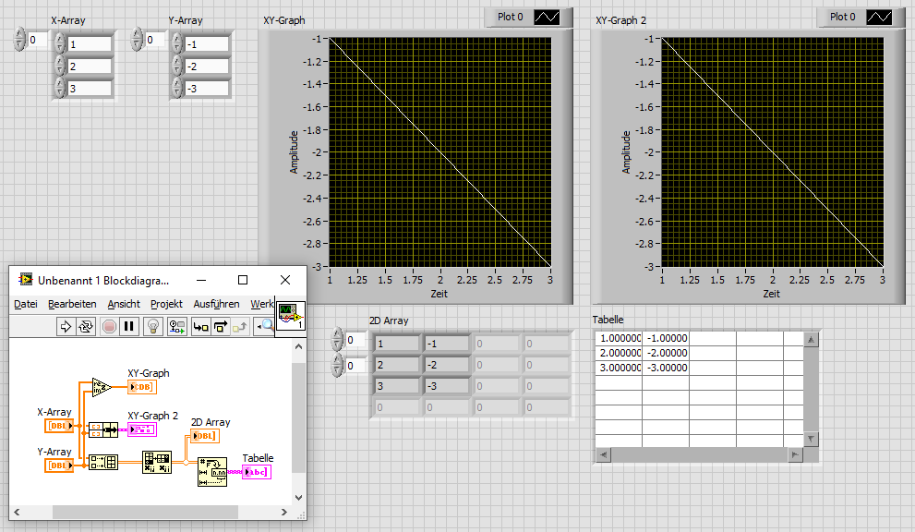Click the X-Array index stepper control

coord(20,40)
